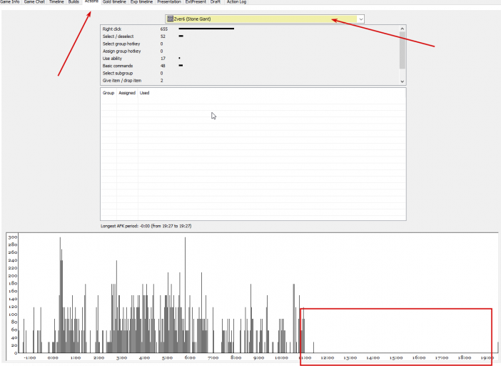The image size is (501, 366).
Task: Open the Builds tab
Action: tap(74, 2)
